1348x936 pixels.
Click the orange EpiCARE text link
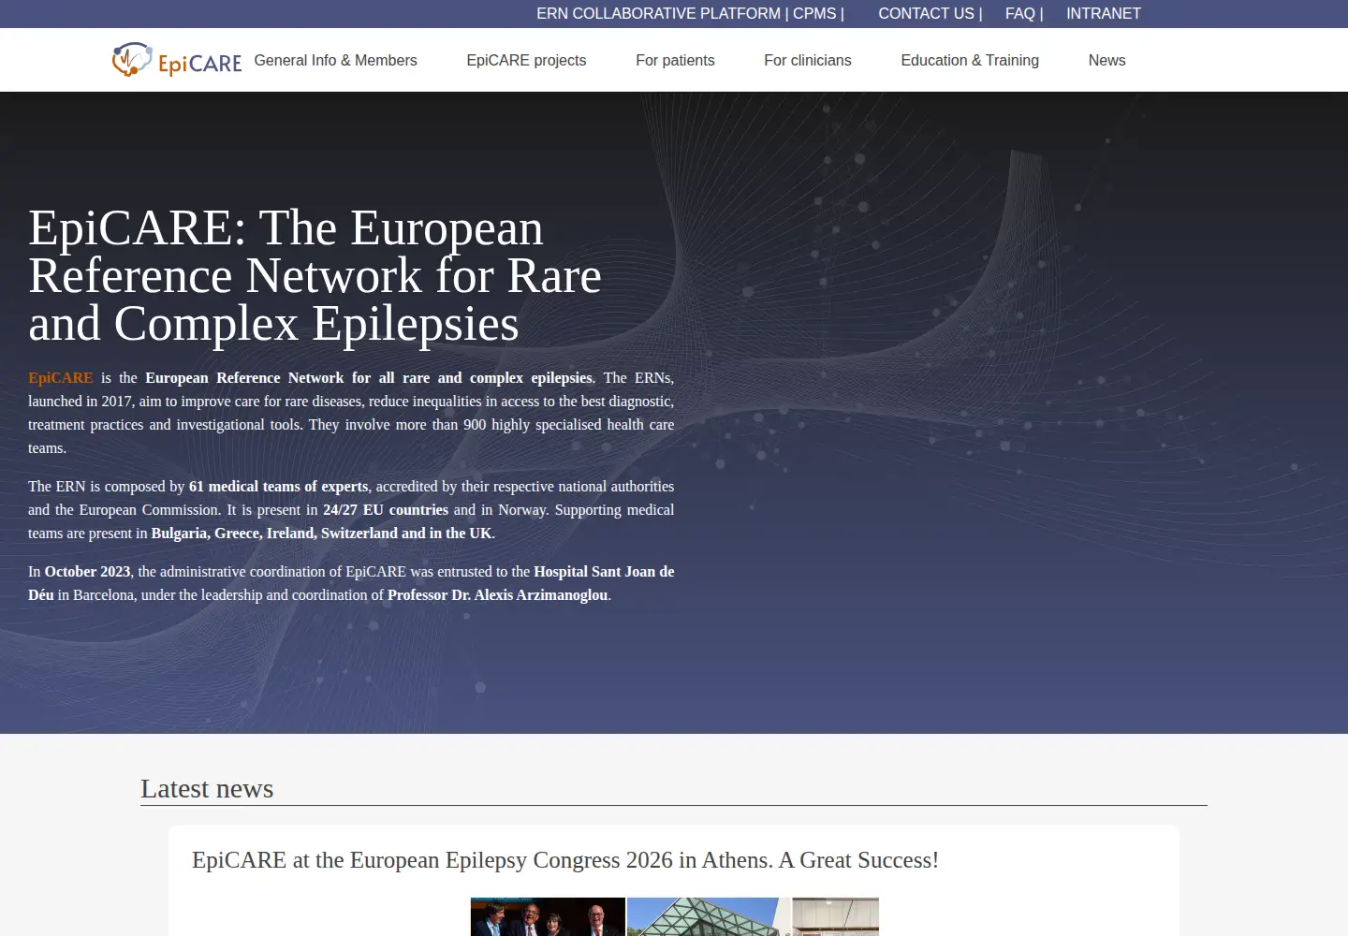61,378
